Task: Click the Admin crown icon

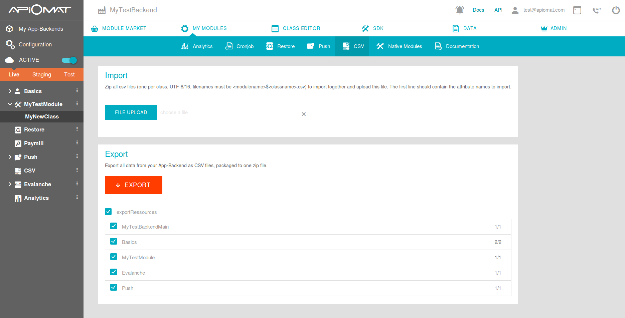Action: (544, 29)
